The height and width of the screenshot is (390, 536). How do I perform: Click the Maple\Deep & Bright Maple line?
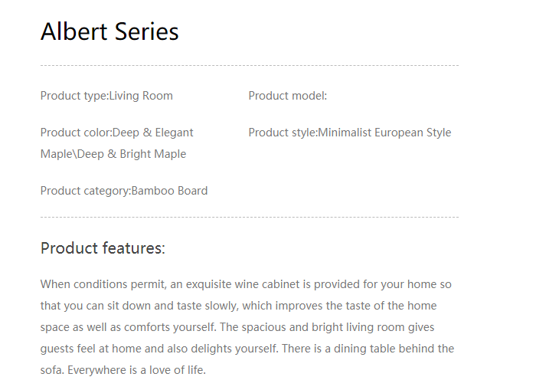point(113,154)
